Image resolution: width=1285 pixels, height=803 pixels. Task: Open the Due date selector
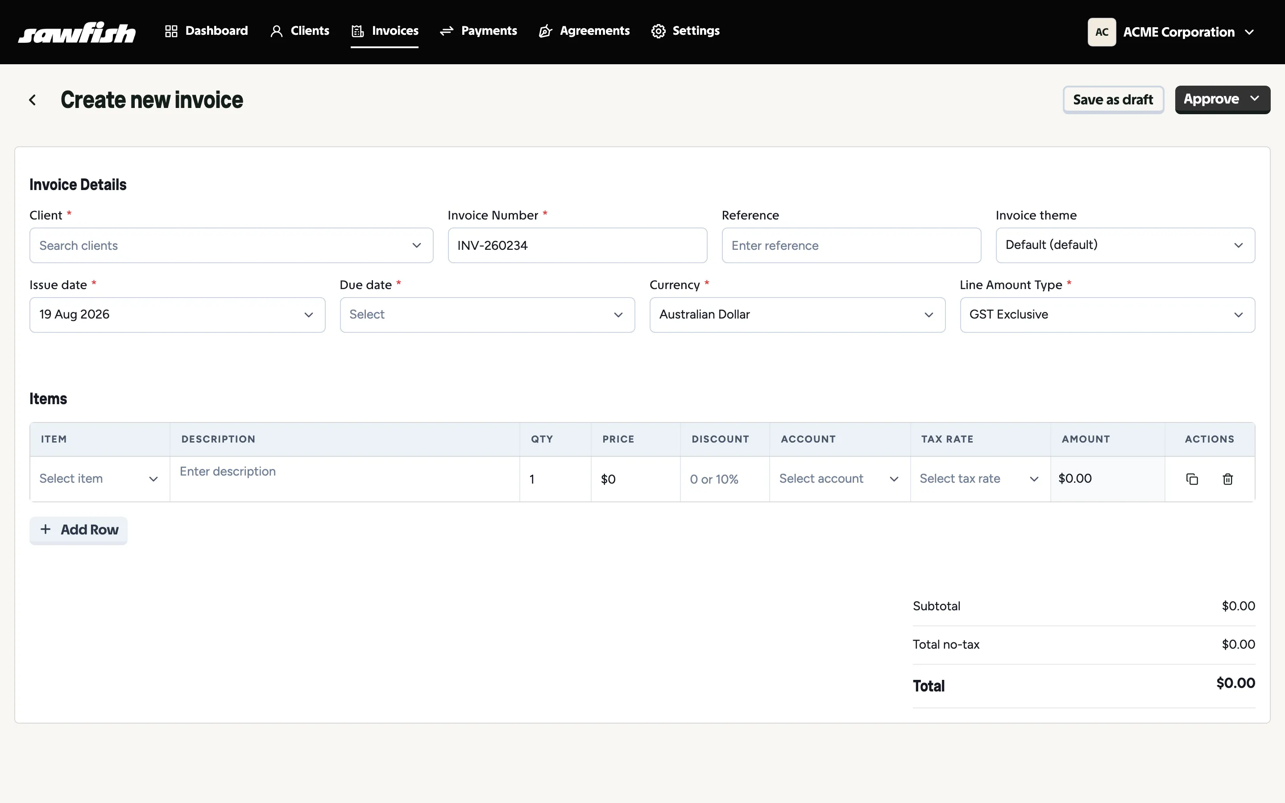487,315
